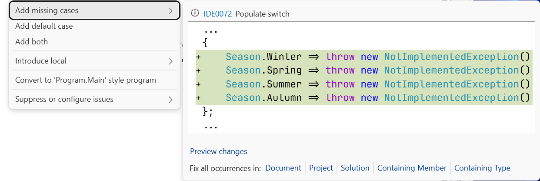Choose the Add both option
540x181 pixels.
click(x=94, y=42)
